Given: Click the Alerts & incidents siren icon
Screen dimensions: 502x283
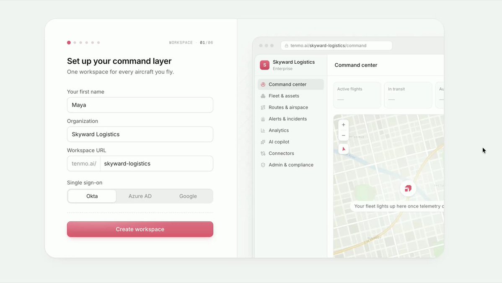Looking at the screenshot, I should [263, 119].
